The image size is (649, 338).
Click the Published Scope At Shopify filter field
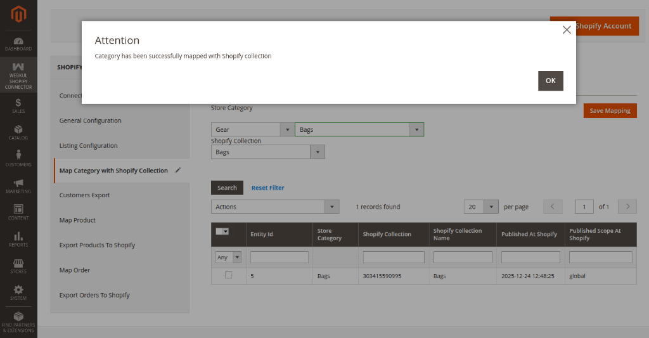pos(601,257)
